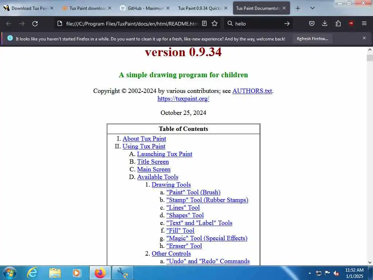Open '"Undo" and "Redo" Commands' link
This screenshot has width=373, height=280.
208,261
